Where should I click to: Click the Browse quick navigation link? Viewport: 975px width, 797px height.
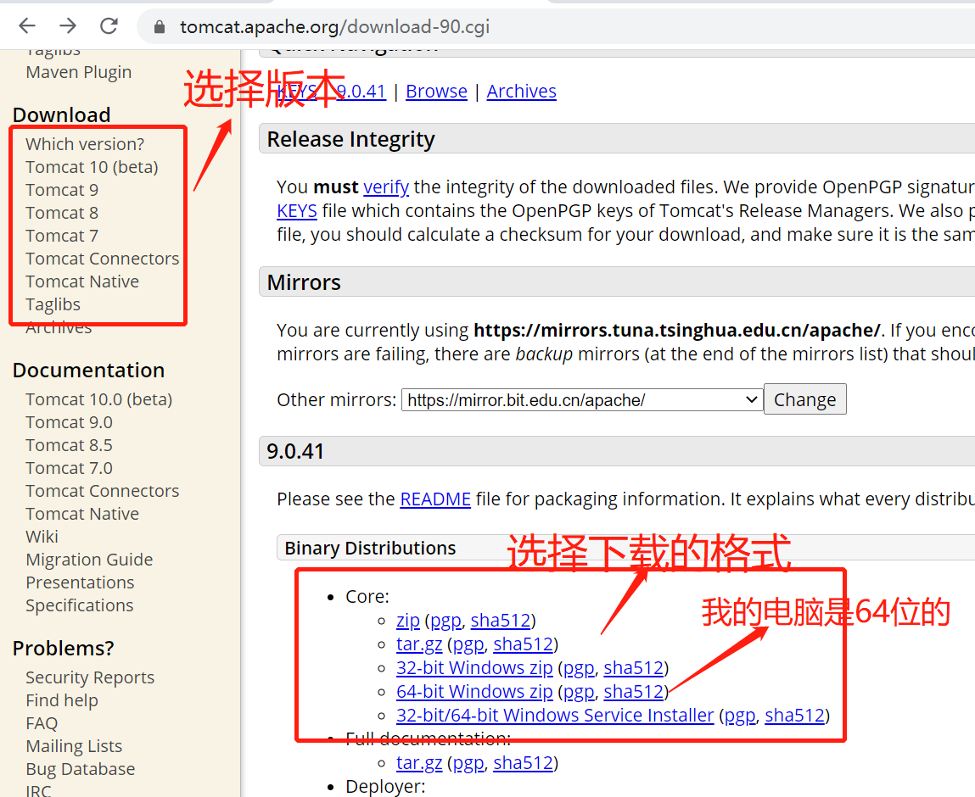click(x=436, y=92)
